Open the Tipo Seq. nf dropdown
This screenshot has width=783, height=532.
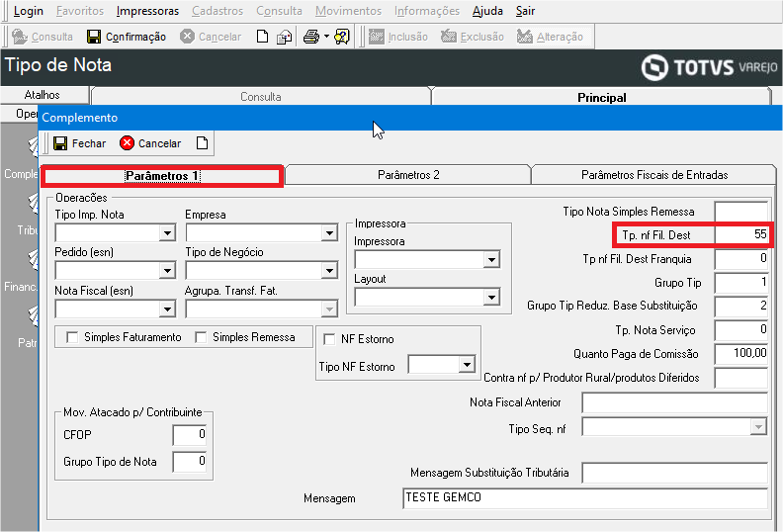pyautogui.click(x=759, y=427)
